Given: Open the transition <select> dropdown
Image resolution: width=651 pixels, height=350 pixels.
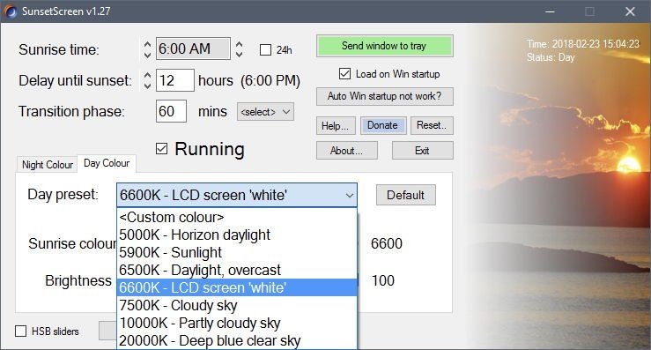Looking at the screenshot, I should point(265,112).
